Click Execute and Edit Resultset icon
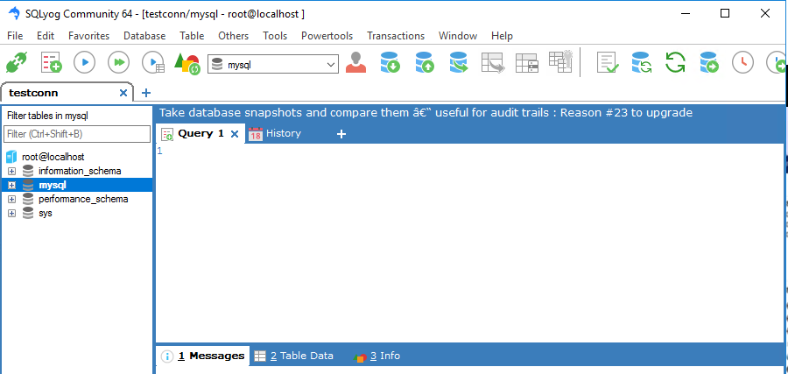Image resolution: width=788 pixels, height=374 pixels. coord(152,63)
